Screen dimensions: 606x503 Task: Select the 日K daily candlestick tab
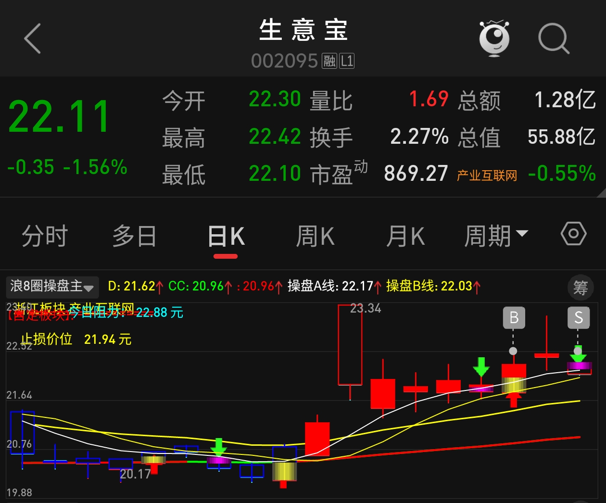click(x=226, y=237)
